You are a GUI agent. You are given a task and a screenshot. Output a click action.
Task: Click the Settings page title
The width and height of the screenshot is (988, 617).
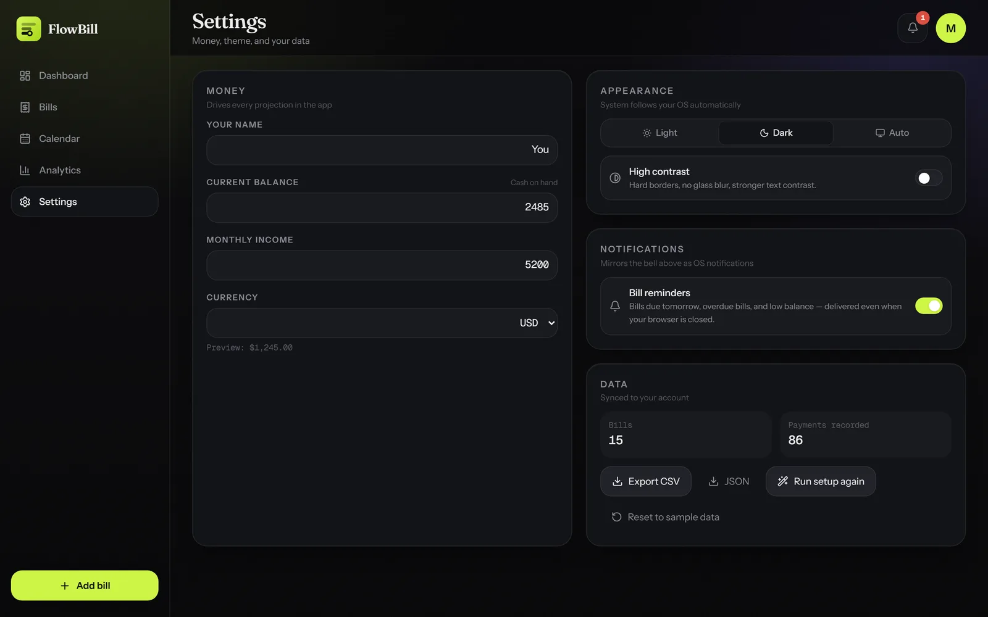[x=229, y=22]
